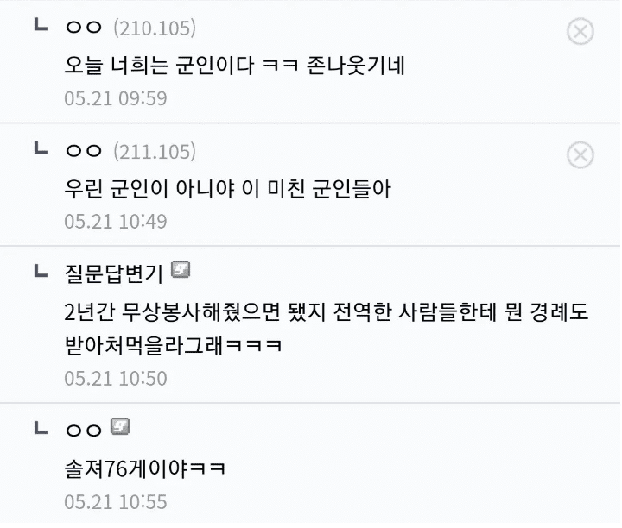Click the reply arrow beside 질문답변기

(41, 271)
